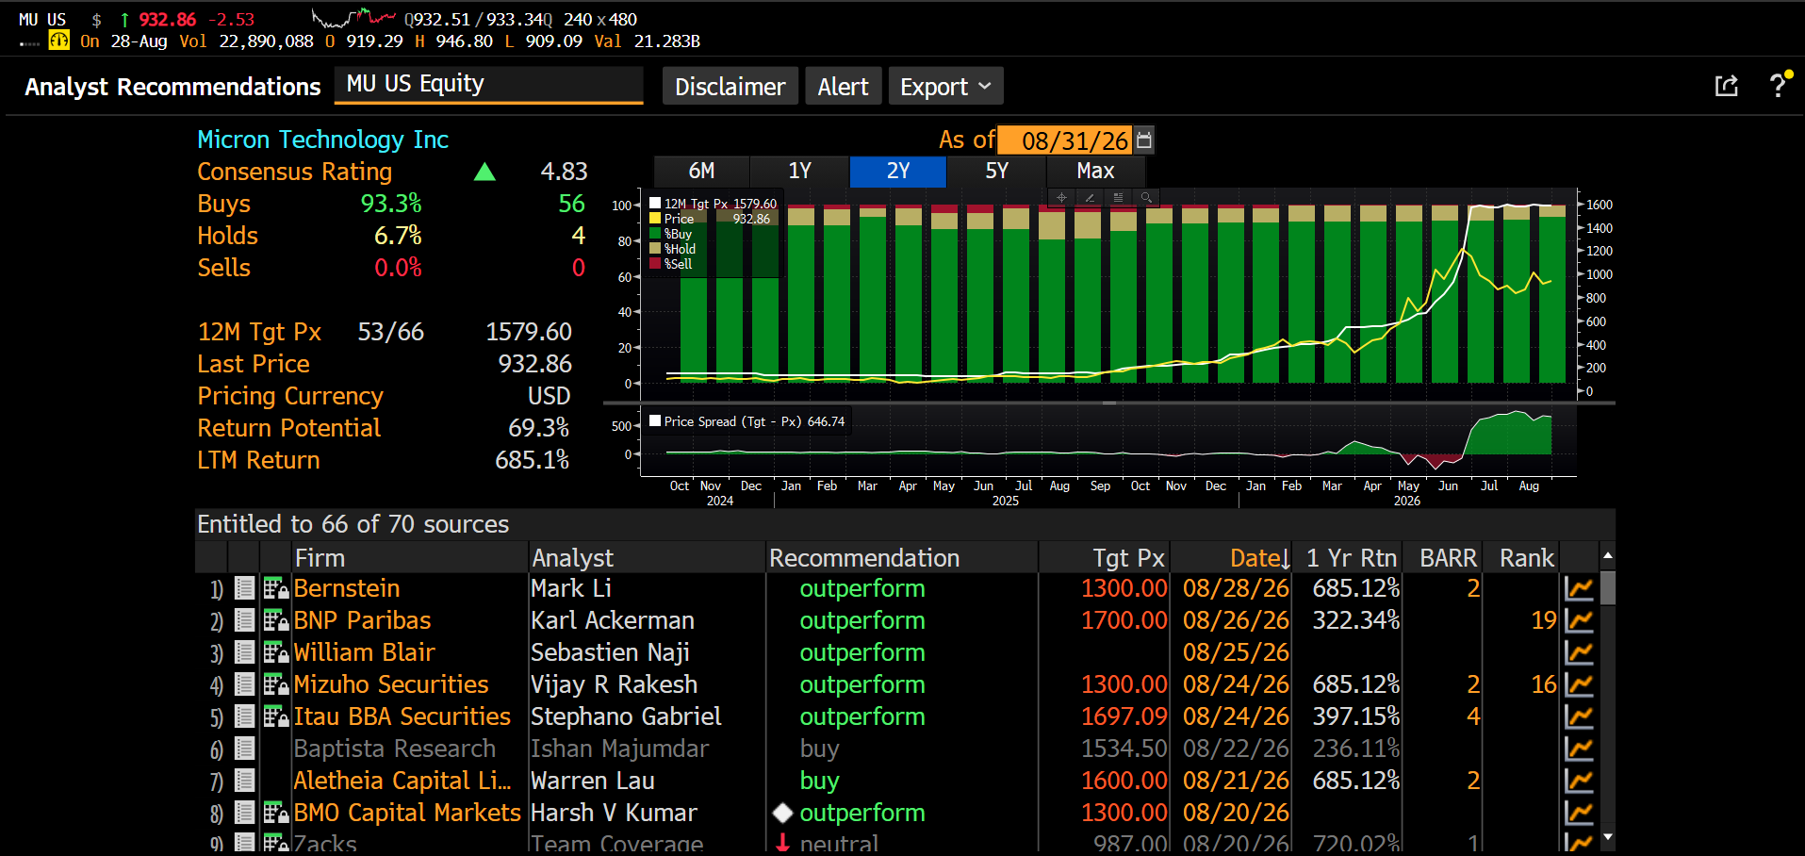
Task: Toggle Price Spread series in lower chart
Action: [747, 421]
